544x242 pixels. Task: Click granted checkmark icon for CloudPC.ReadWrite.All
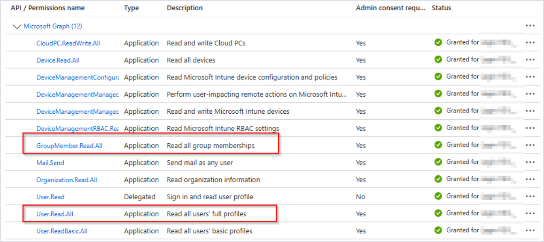[438, 42]
